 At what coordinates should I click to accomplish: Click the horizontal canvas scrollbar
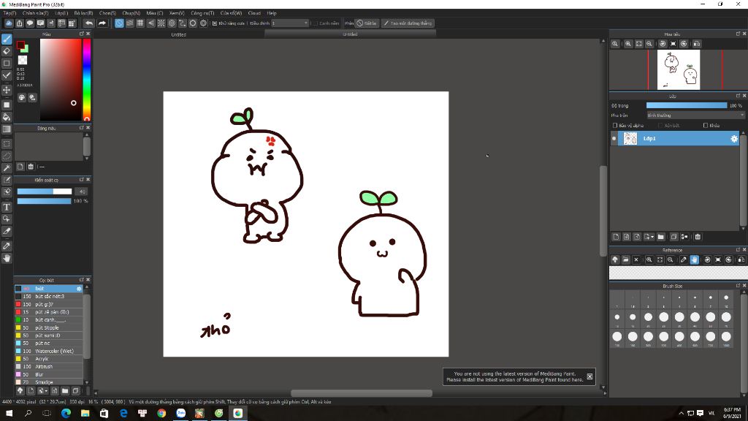(362, 393)
